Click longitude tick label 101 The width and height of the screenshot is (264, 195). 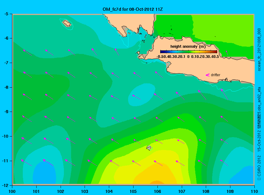[x=36, y=191]
